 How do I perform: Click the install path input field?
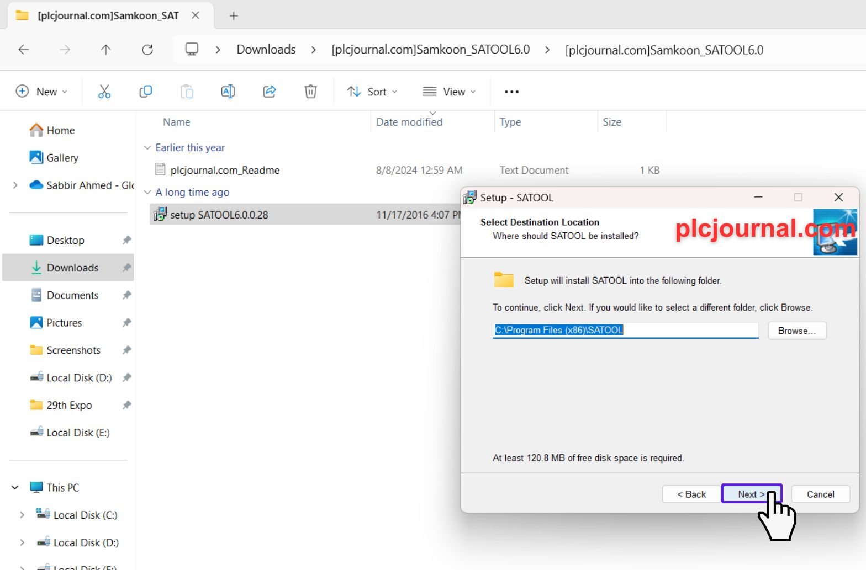coord(626,330)
